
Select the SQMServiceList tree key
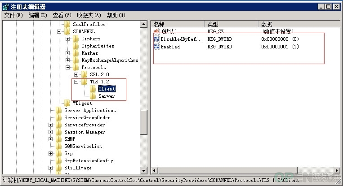pyautogui.click(x=83, y=146)
